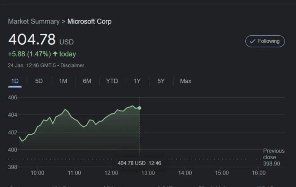Switch to the 5D time range
Screen dimensions: 296x187
pyautogui.click(x=39, y=81)
